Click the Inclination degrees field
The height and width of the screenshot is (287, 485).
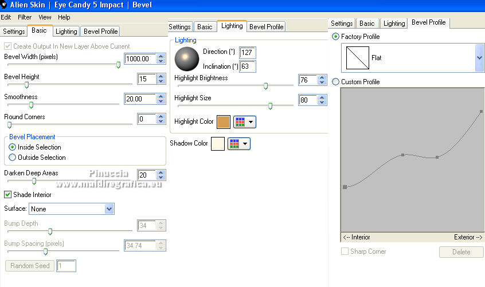[x=248, y=66]
